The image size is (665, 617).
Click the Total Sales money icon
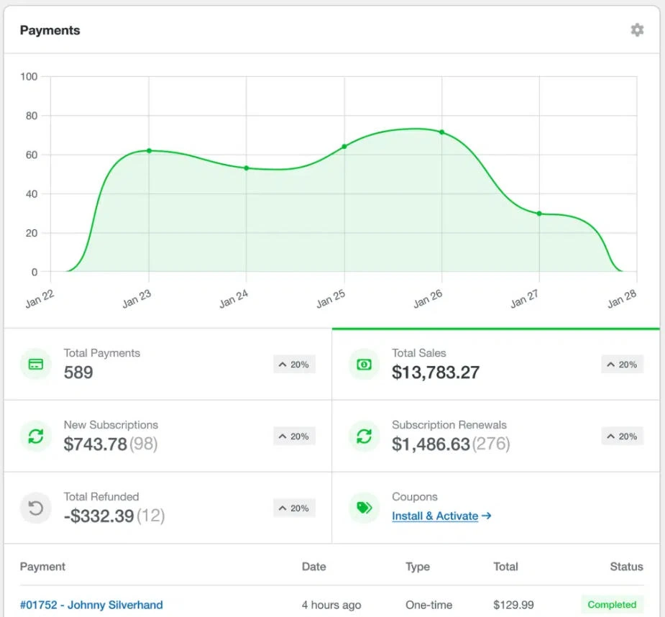(x=364, y=364)
